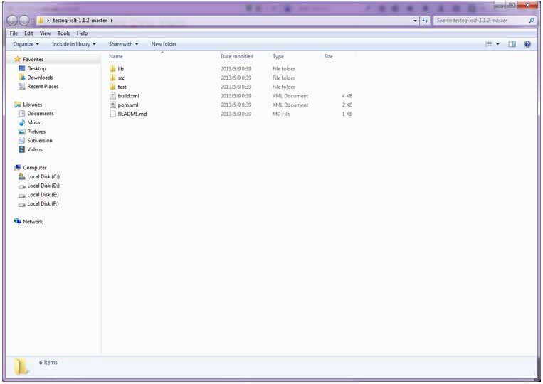Open the Include in library dropdown
The image size is (543, 384).
point(74,44)
